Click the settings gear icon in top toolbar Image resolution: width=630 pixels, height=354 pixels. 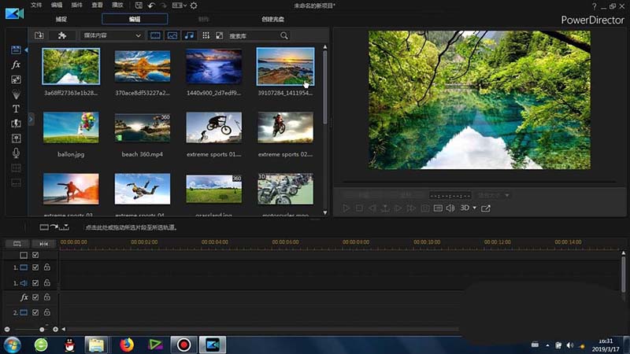point(194,6)
